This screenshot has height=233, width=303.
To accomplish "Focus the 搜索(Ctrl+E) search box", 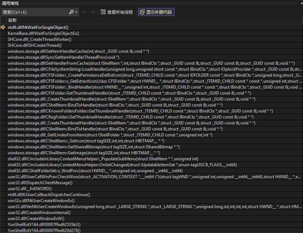I will [x=34, y=12].
